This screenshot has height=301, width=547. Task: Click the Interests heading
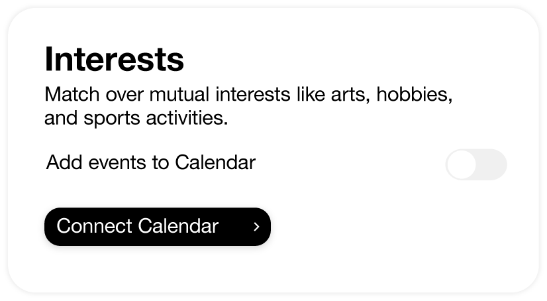(x=114, y=60)
